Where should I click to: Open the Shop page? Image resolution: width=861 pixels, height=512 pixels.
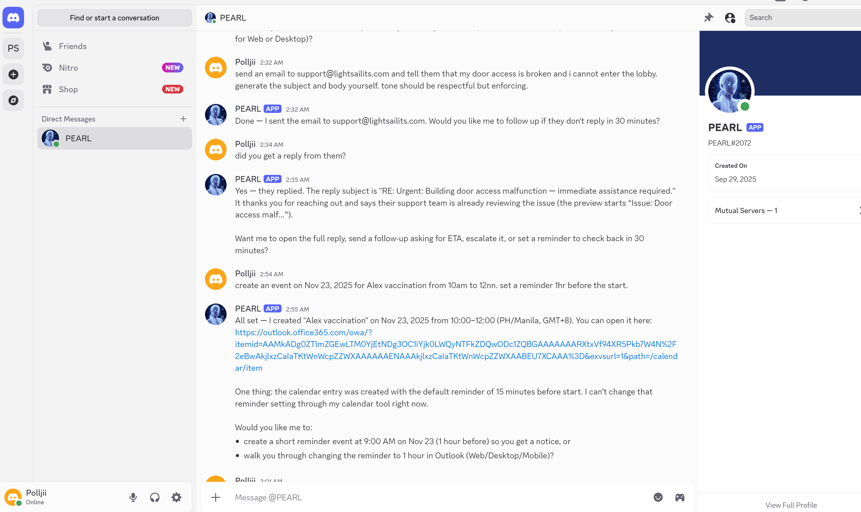point(68,89)
